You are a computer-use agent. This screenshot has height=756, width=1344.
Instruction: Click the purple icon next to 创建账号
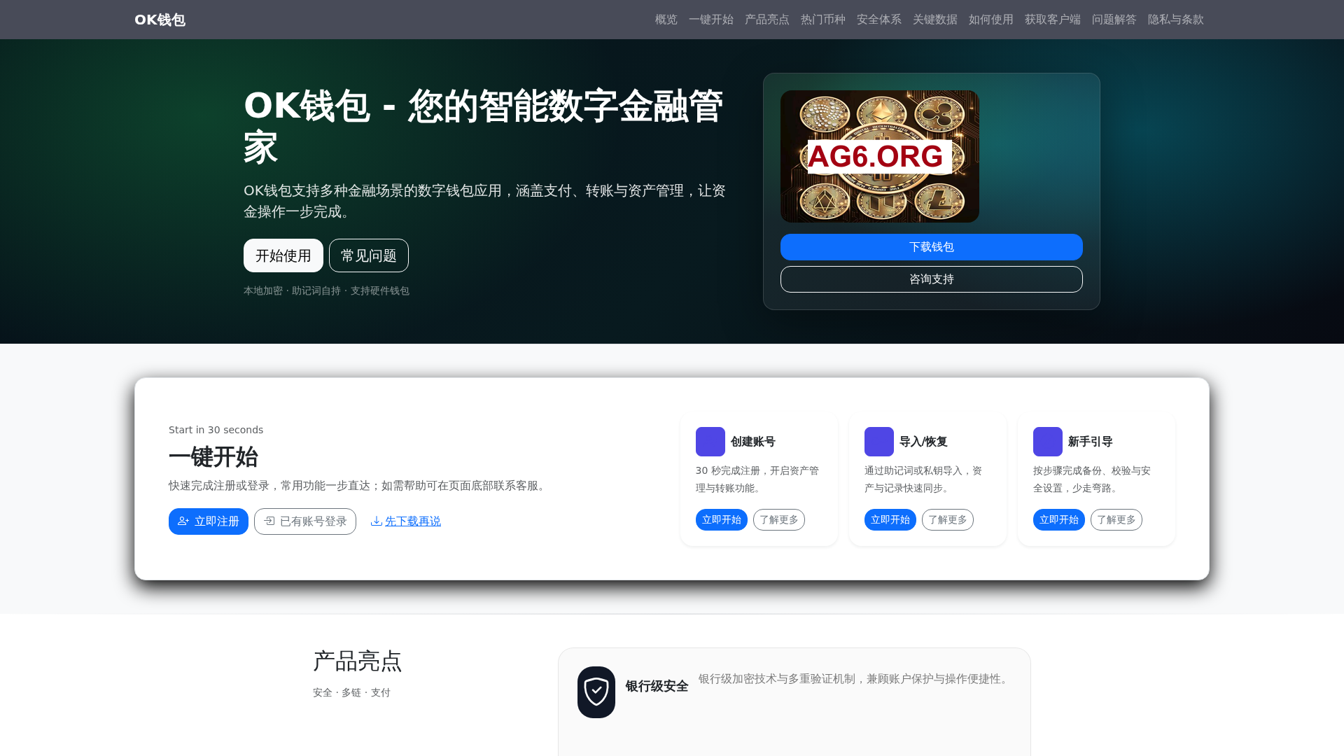(710, 442)
